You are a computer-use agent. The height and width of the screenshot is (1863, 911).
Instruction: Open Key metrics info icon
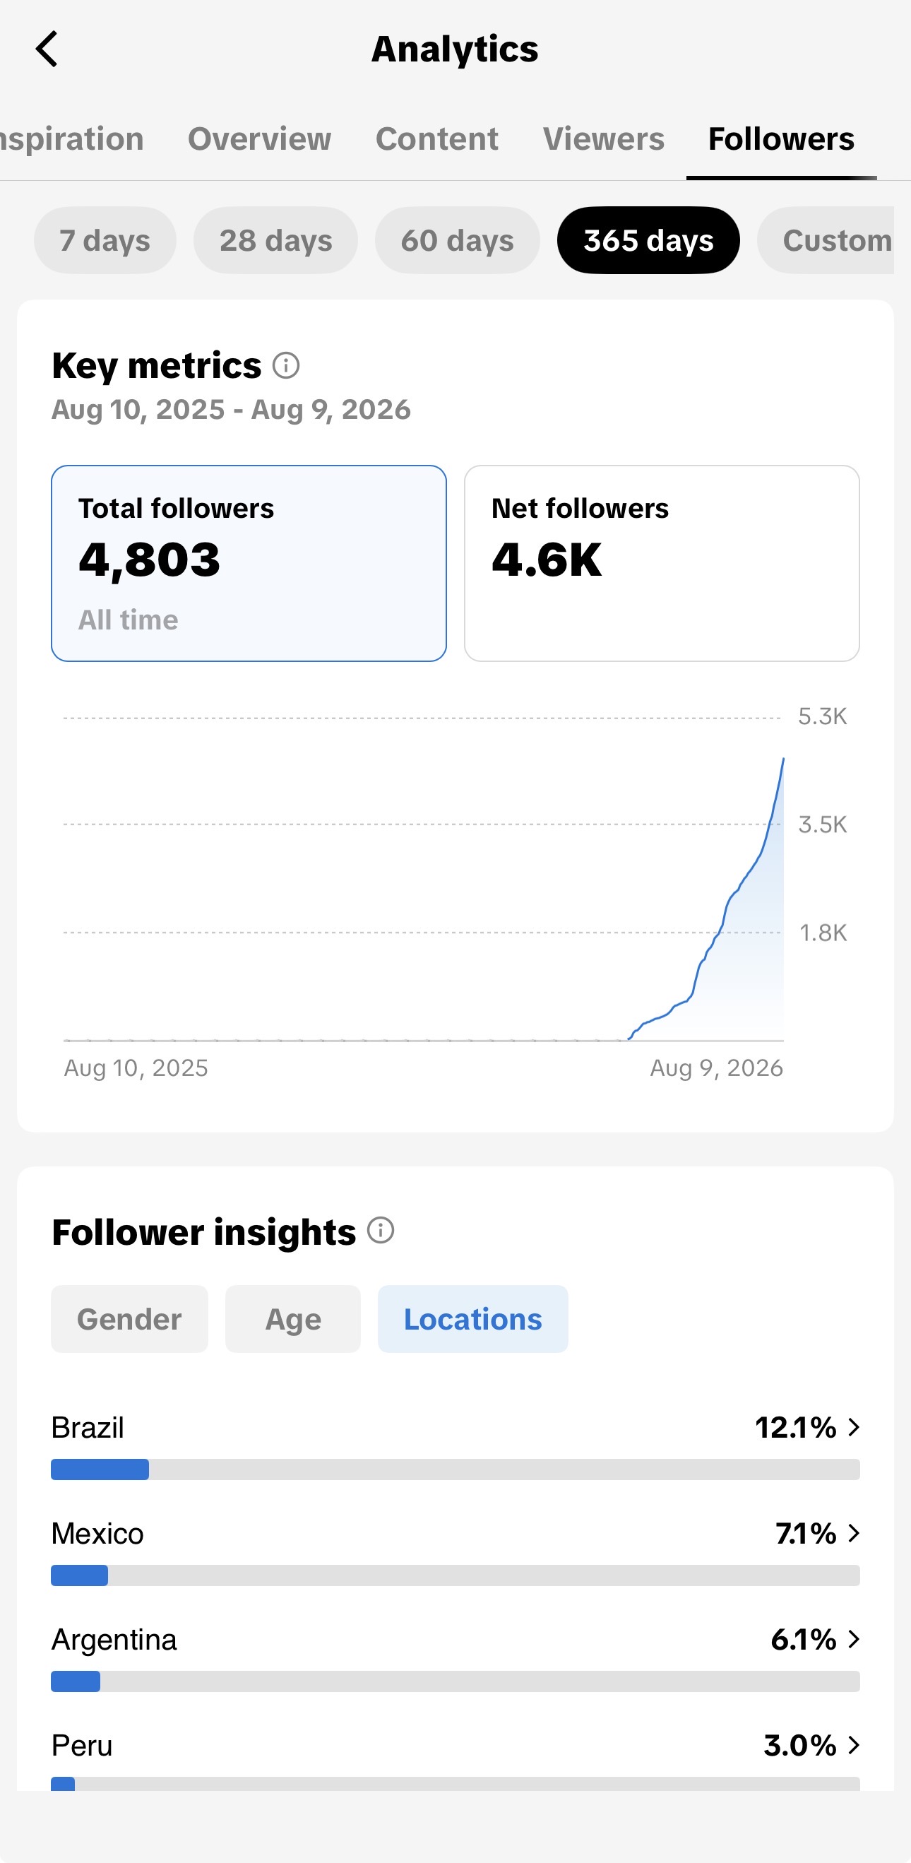click(285, 365)
